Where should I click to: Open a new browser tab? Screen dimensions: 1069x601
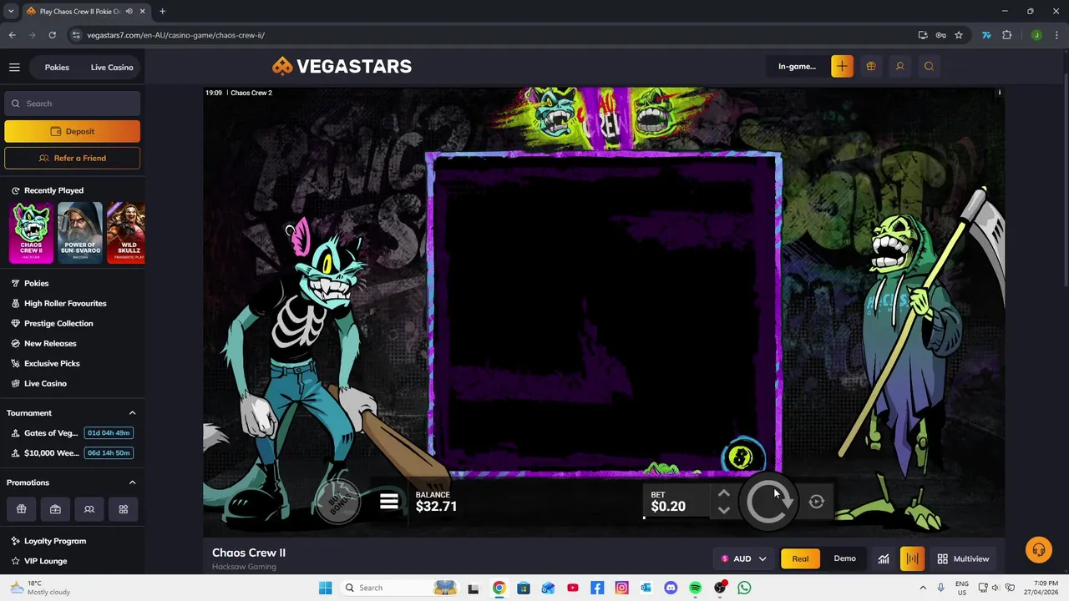162,12
